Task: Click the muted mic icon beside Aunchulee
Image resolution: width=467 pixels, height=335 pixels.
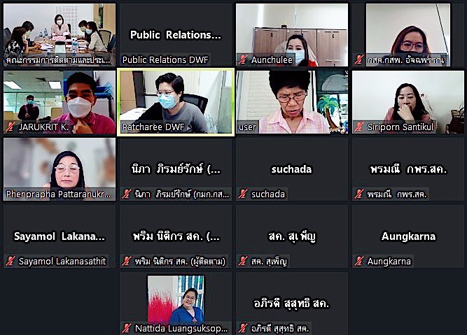Action: click(242, 60)
